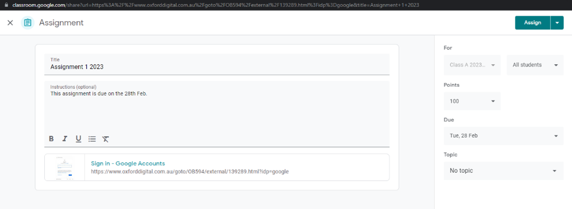Open the Assign options dropdown arrow
Viewport: 572px width, 209px height.
tap(557, 23)
